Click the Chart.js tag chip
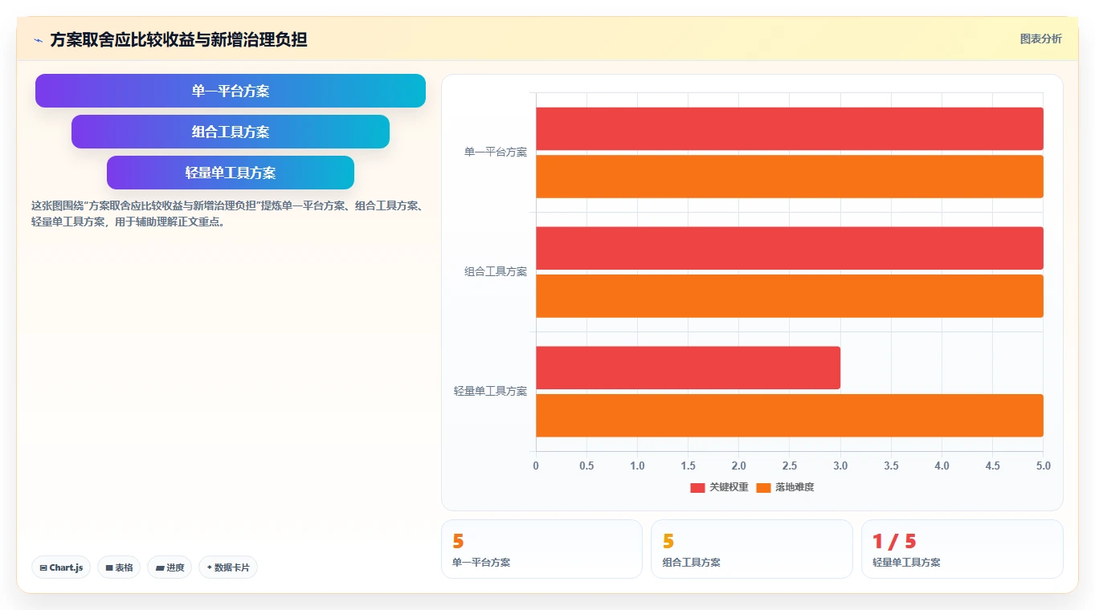Image resolution: width=1095 pixels, height=610 pixels. point(61,567)
